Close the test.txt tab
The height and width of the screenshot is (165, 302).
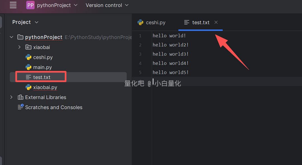[216, 22]
